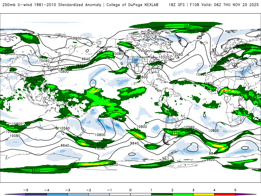Select the dark navy -5 to -4 legend swatch
The height and width of the screenshot is (196, 261).
[x=36, y=194]
